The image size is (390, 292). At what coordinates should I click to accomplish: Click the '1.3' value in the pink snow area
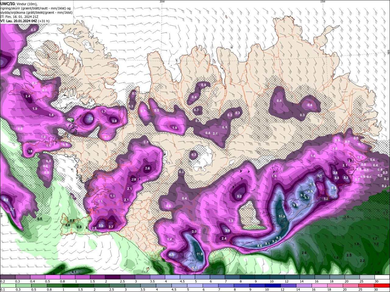[231, 221]
